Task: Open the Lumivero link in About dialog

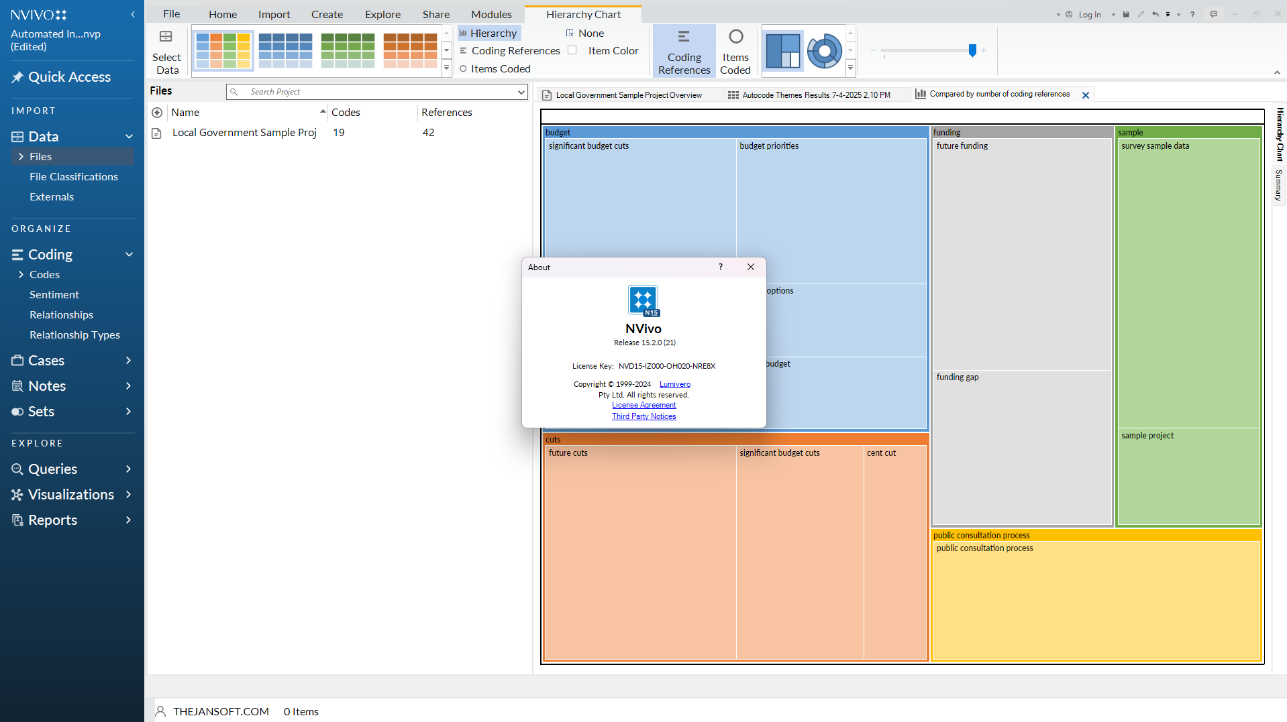Action: pyautogui.click(x=674, y=384)
